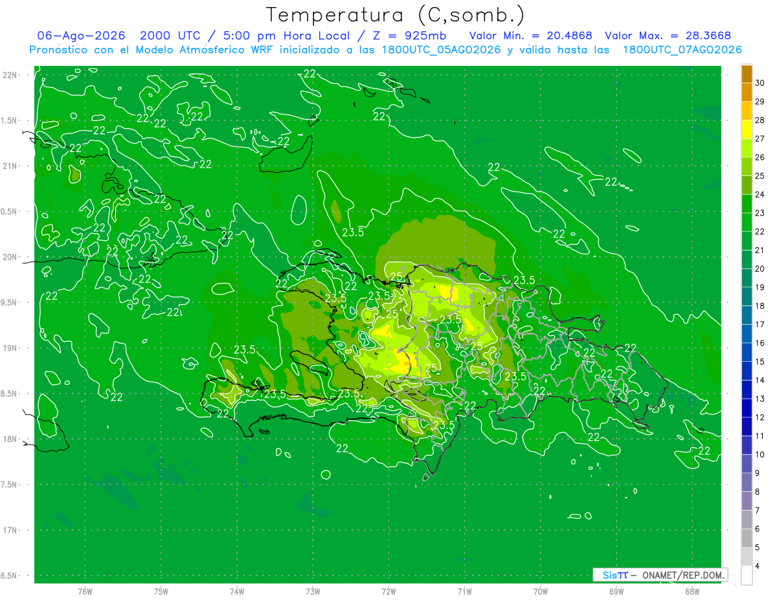Screen dimensions: 777x600
Task: Select valid-until time "1800UTC_07AGO2026"
Action: click(x=682, y=50)
